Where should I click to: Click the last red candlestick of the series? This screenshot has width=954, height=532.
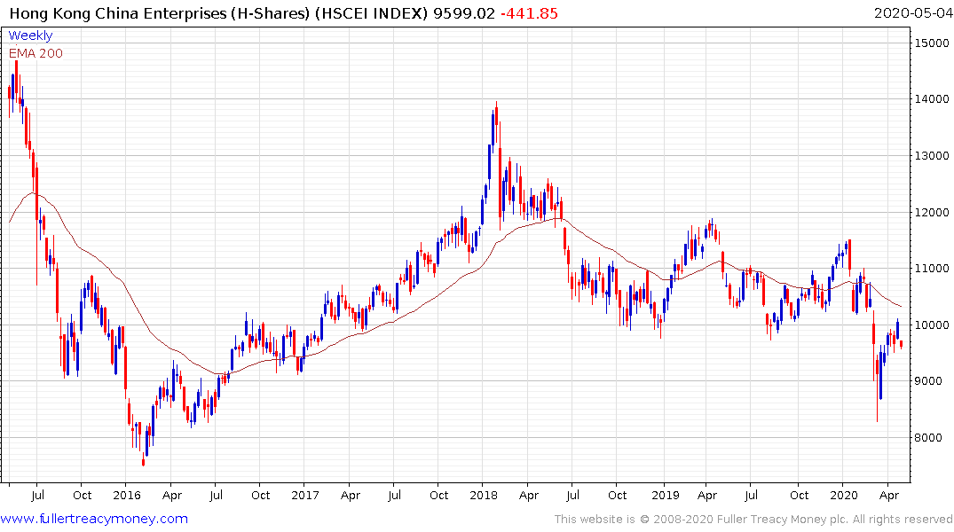[901, 345]
